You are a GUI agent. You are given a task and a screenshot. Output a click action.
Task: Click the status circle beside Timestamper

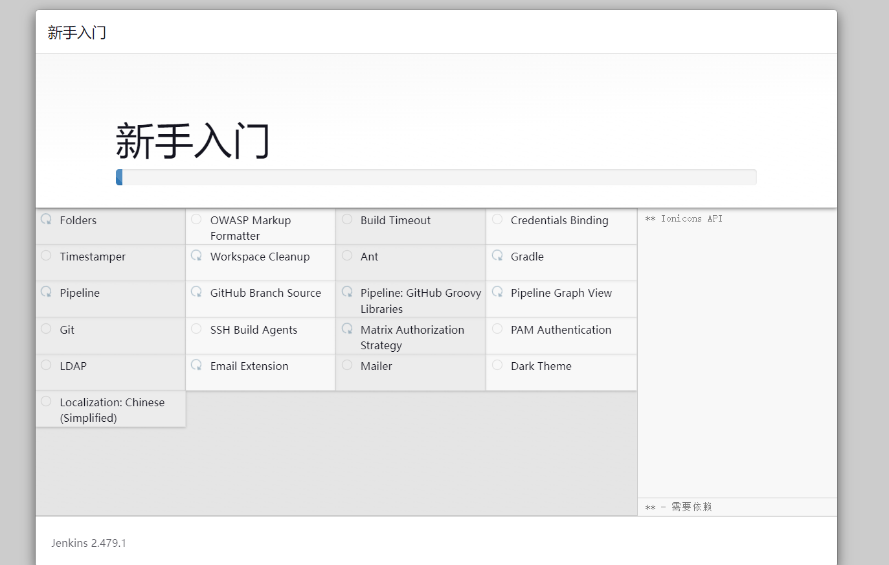click(46, 255)
